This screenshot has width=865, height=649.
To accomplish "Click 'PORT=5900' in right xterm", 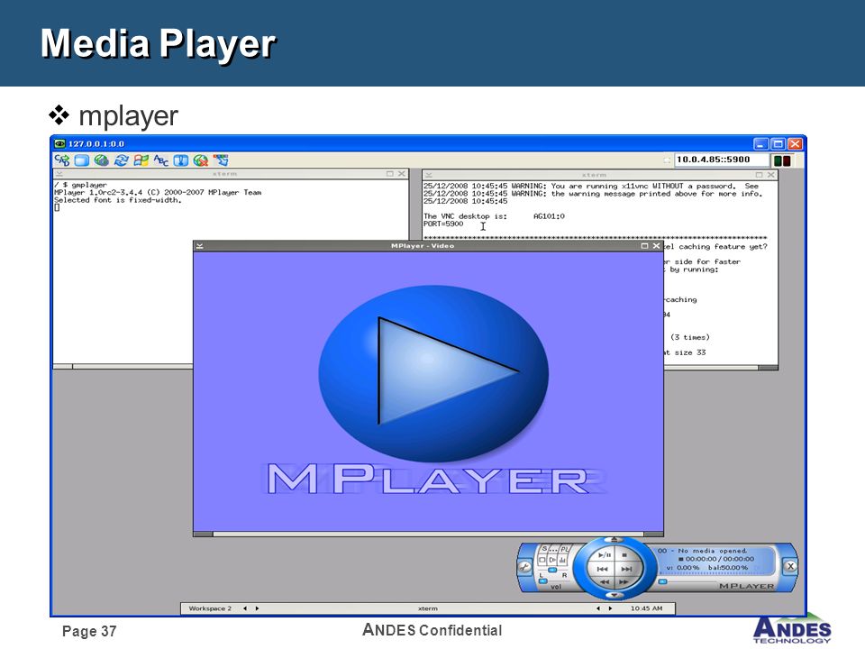I will (443, 224).
